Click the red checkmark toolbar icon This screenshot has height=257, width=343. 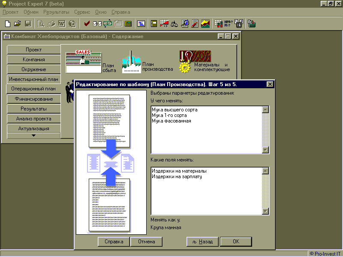coord(87,24)
